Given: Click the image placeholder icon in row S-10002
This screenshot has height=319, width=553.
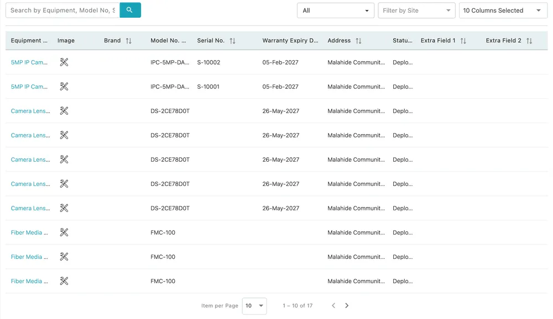Looking at the screenshot, I should point(64,62).
